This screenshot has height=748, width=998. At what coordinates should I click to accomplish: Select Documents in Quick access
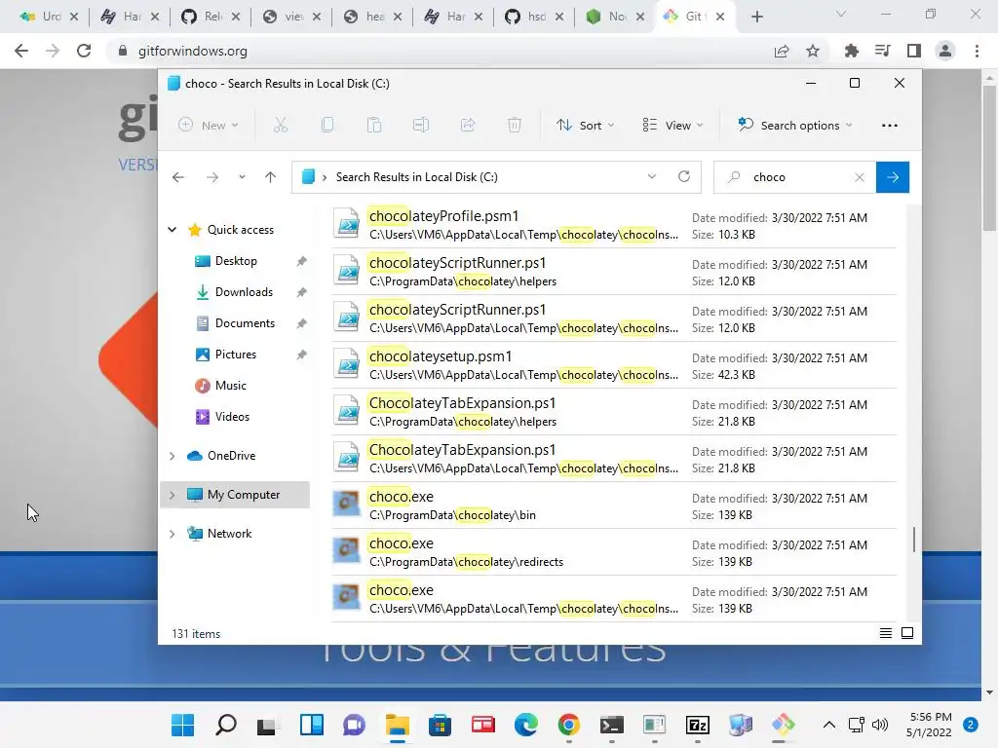tap(245, 323)
